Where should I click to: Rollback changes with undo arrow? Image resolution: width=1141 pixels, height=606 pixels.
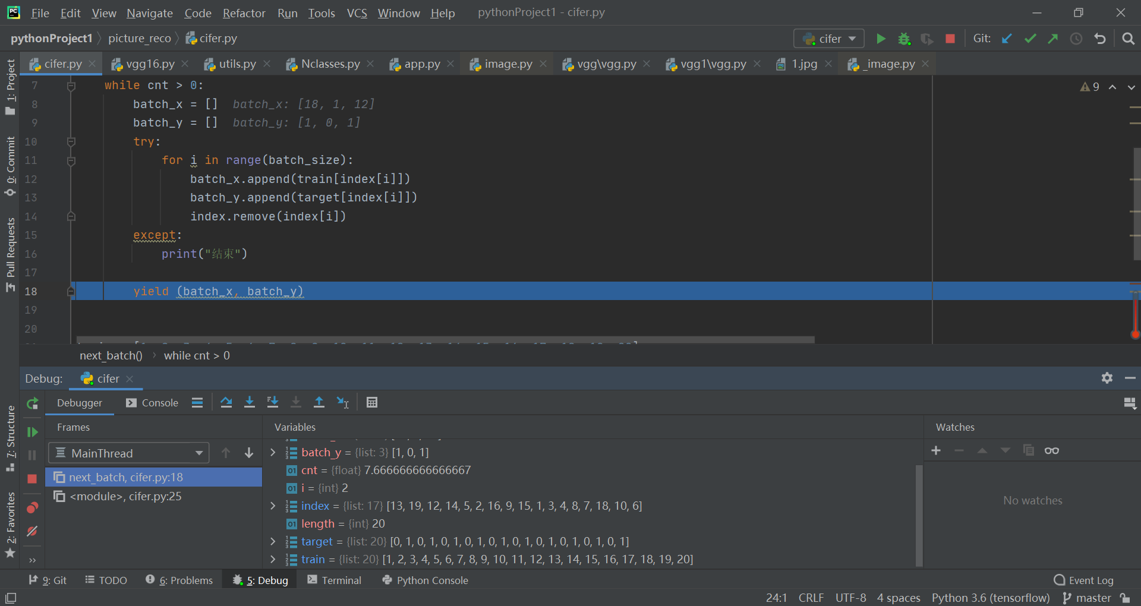[1100, 39]
